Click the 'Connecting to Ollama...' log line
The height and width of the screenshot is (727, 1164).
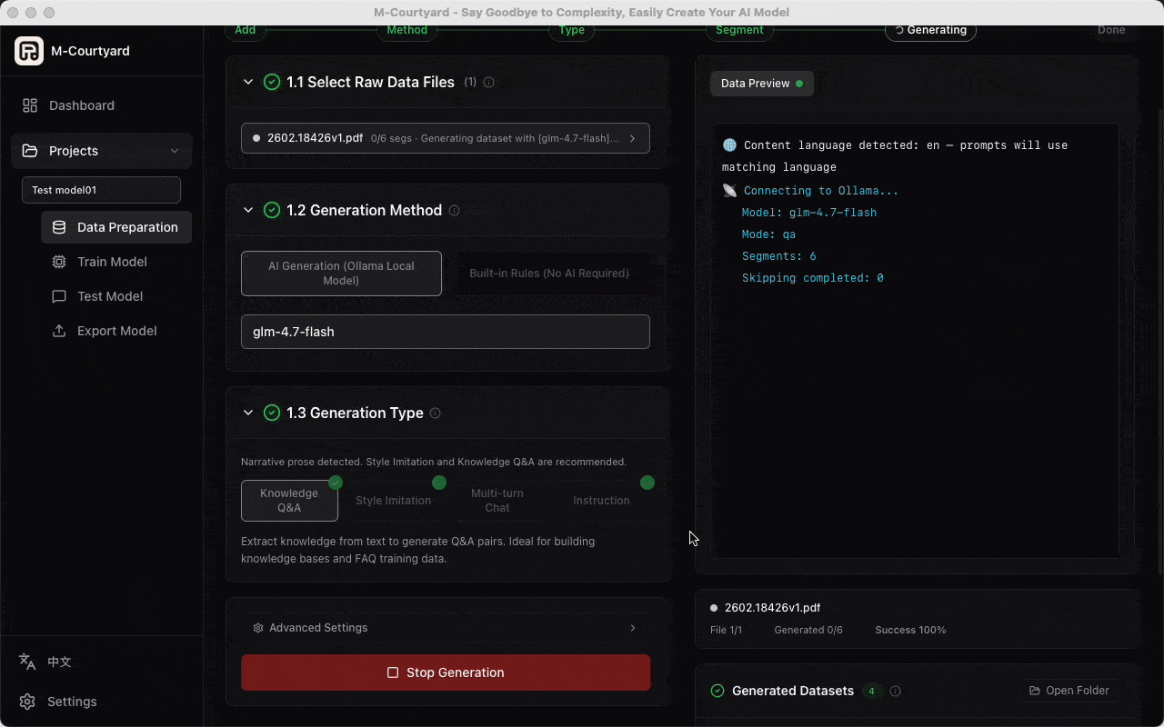click(821, 191)
